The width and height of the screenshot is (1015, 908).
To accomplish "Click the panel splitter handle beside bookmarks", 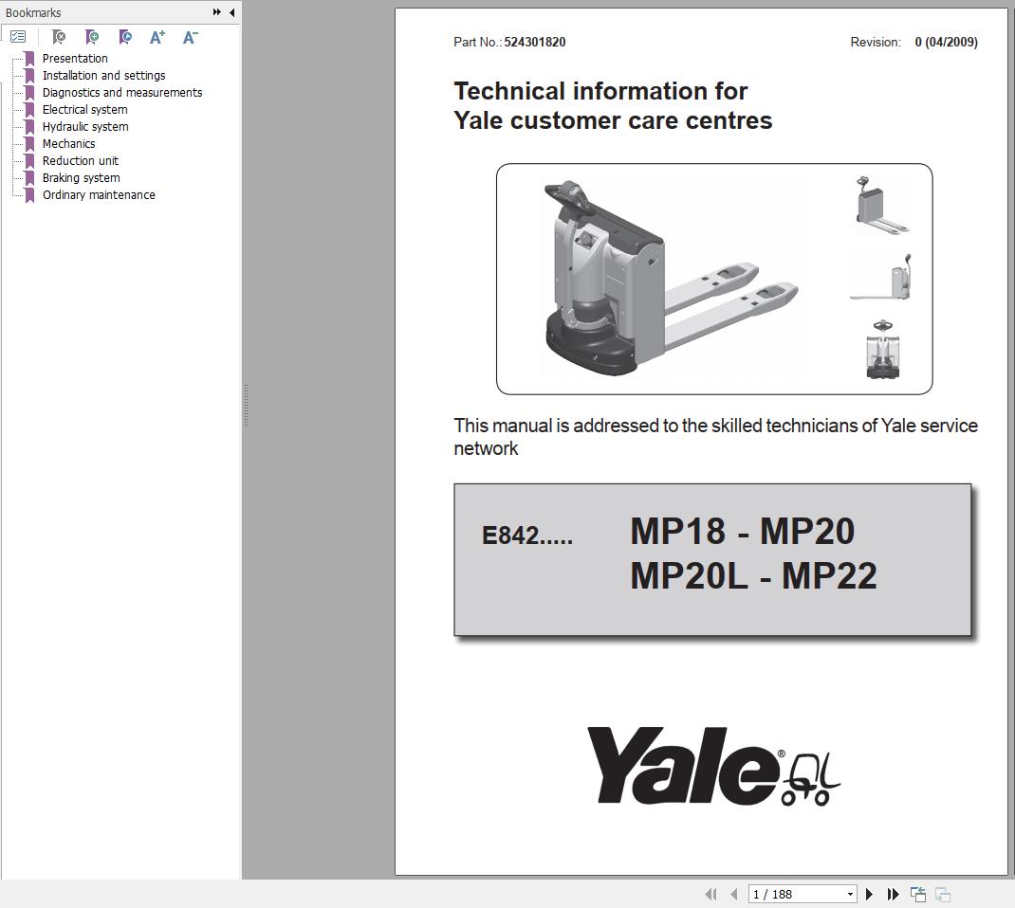I will tap(246, 406).
